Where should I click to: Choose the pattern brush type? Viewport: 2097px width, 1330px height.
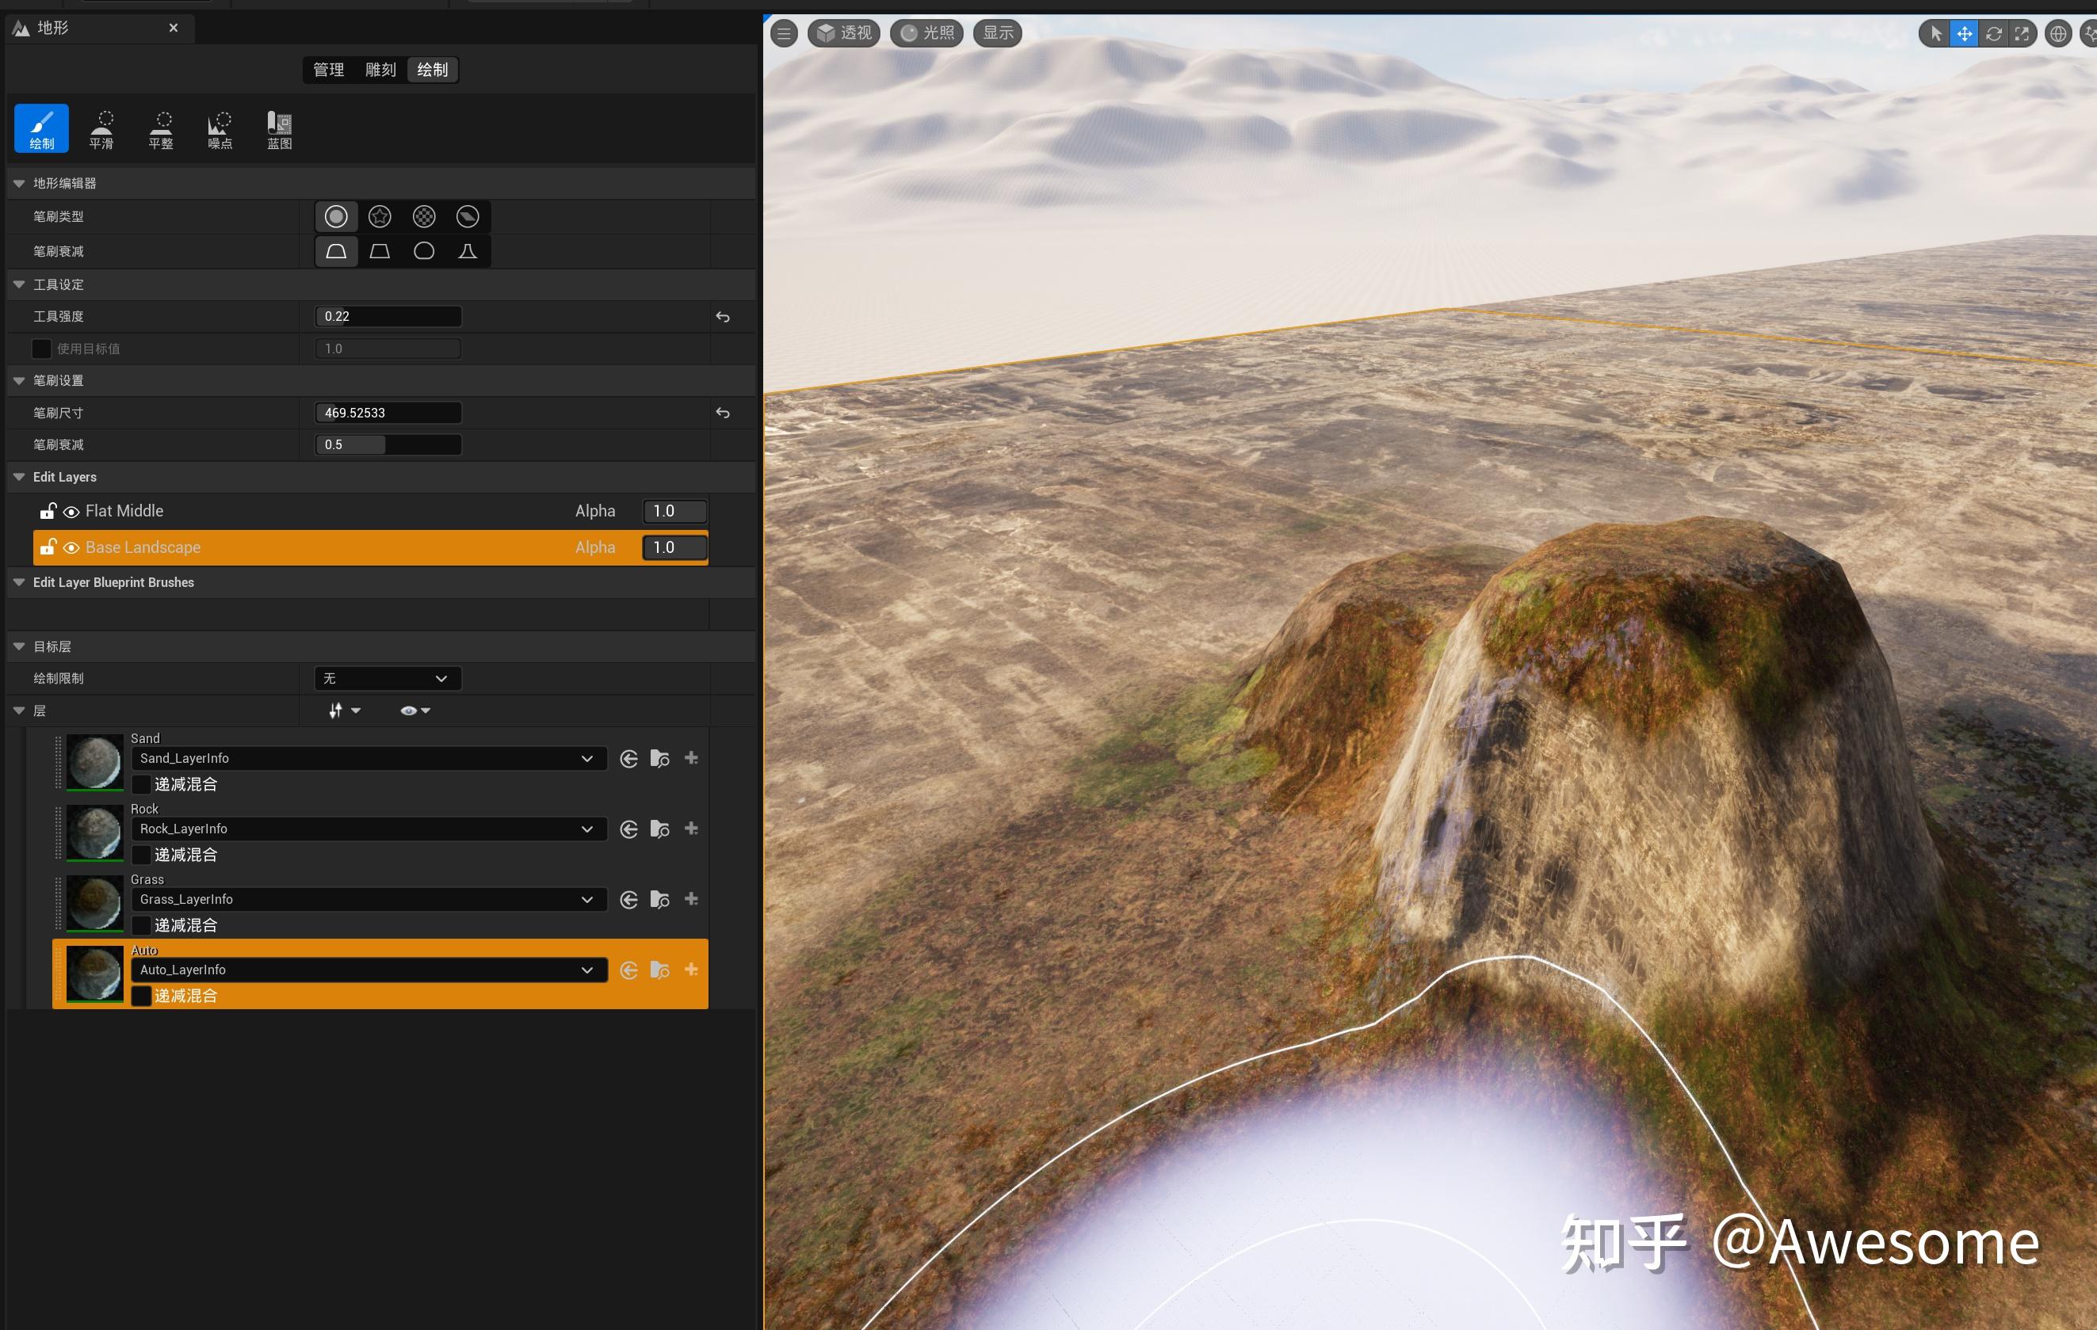pyautogui.click(x=424, y=216)
